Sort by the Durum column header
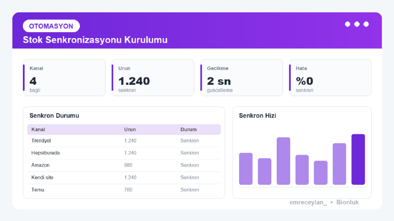394x221 pixels. [188, 129]
